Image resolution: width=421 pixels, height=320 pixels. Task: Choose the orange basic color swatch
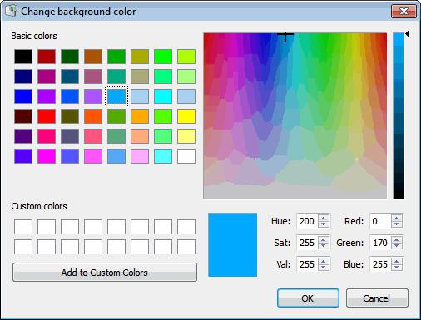tap(140, 116)
